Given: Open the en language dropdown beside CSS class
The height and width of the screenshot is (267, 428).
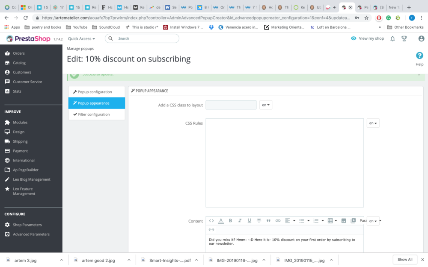Looking at the screenshot, I should pyautogui.click(x=265, y=105).
